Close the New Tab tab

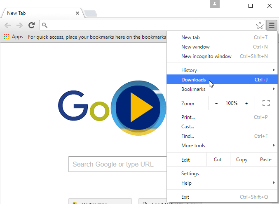[x=77, y=13]
